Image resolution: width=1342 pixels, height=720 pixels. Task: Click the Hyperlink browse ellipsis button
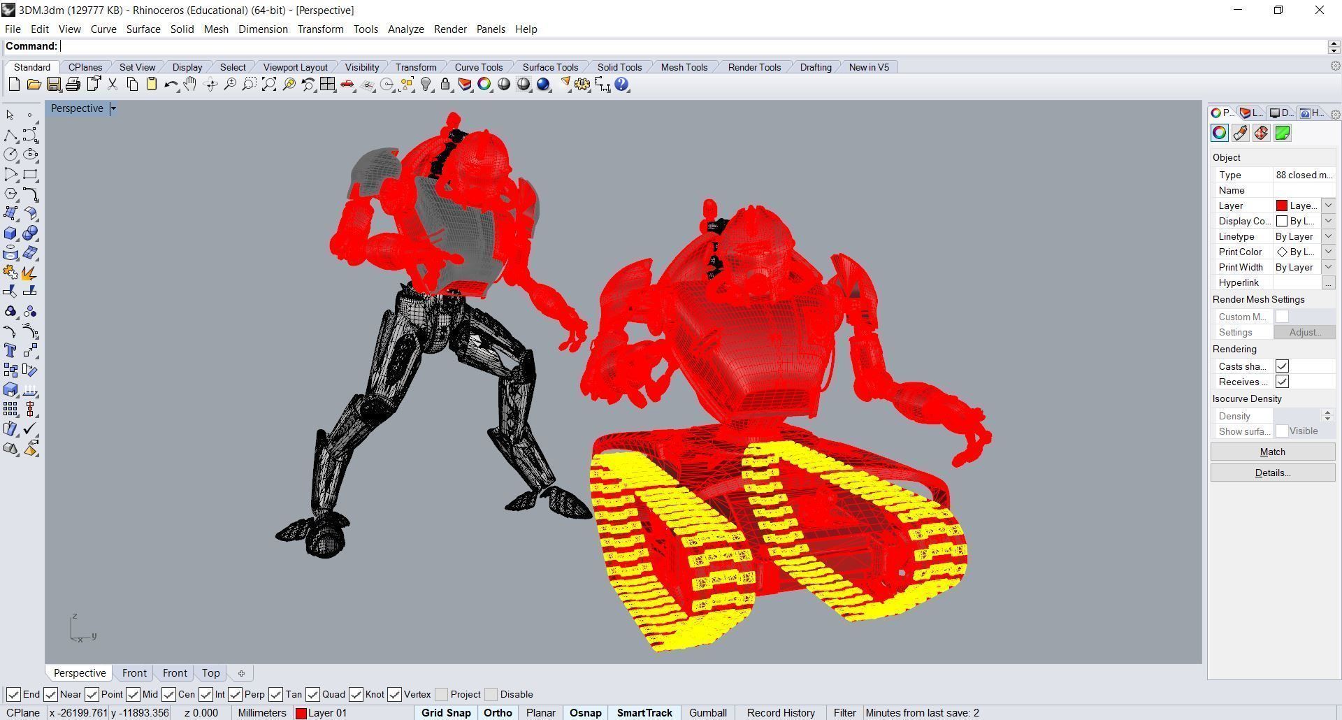tap(1328, 282)
